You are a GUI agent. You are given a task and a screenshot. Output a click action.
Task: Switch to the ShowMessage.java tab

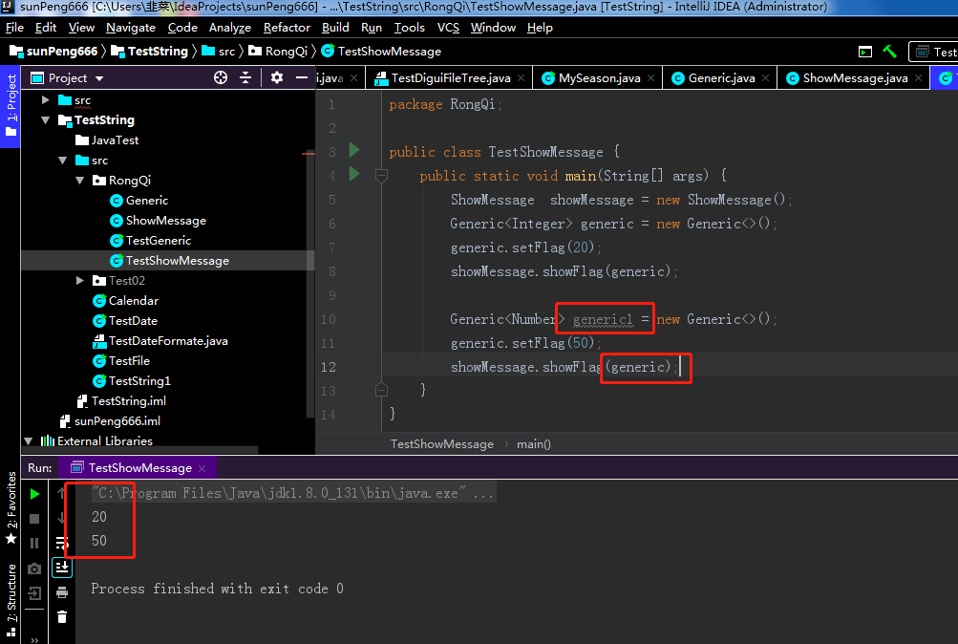[x=856, y=78]
